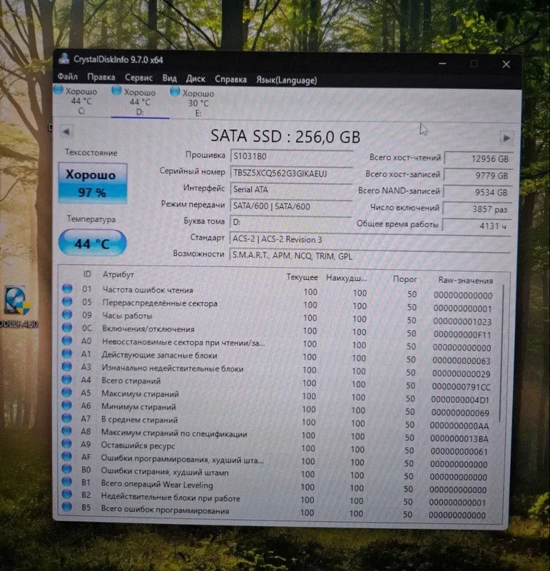Viewport: 550px width, 571px height.
Task: Click total host reads value 12956 GB
Action: (478, 158)
